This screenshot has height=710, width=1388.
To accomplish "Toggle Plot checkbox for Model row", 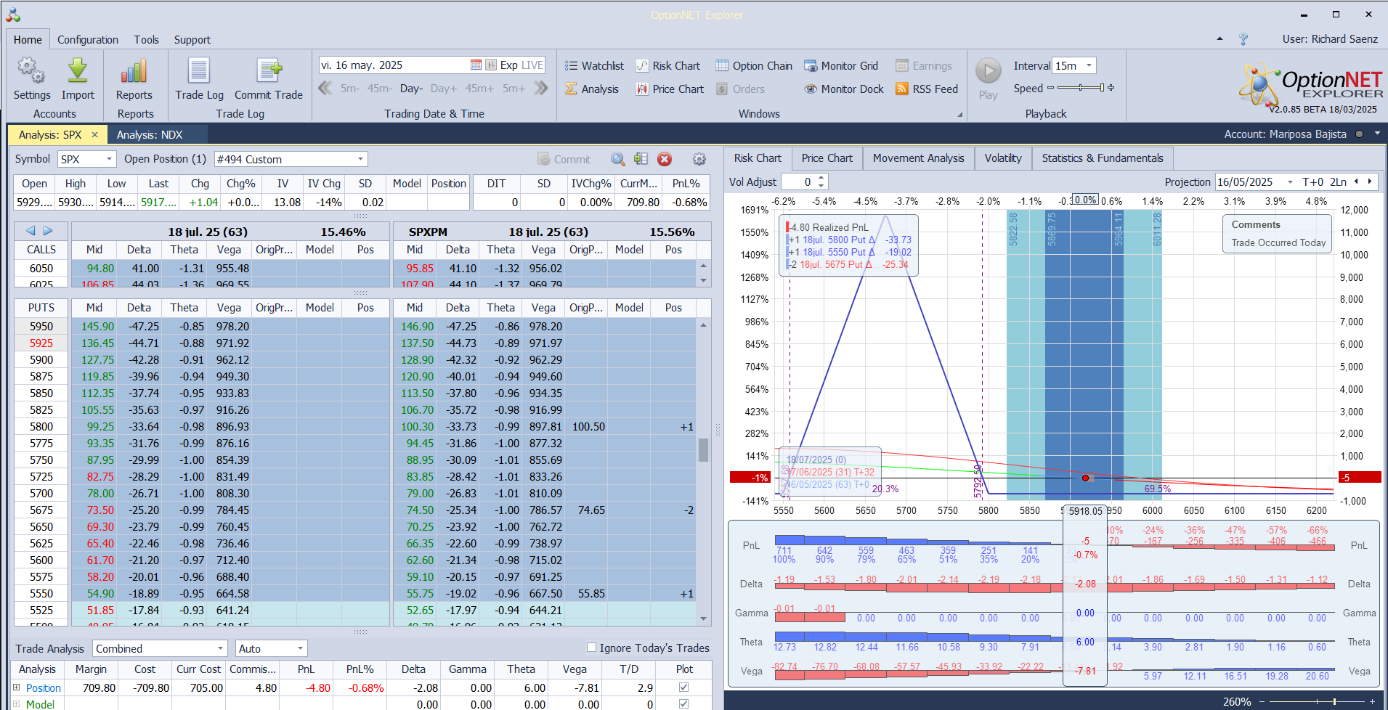I will point(683,703).
